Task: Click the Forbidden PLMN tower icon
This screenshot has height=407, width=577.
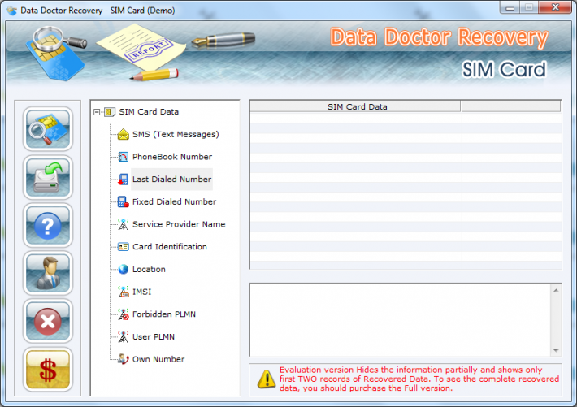Action: 124,314
